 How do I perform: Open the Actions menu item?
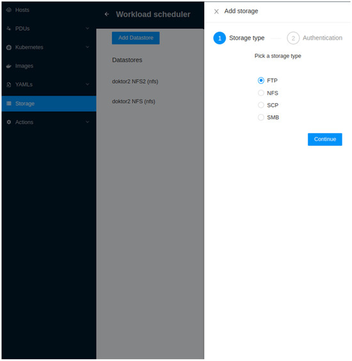(x=49, y=122)
